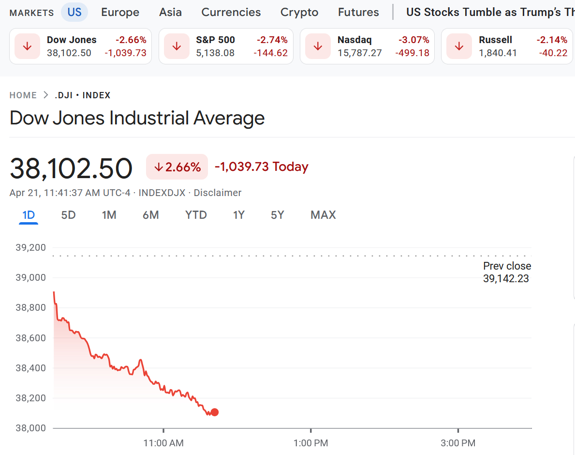Switch chart to YTD range

point(196,215)
